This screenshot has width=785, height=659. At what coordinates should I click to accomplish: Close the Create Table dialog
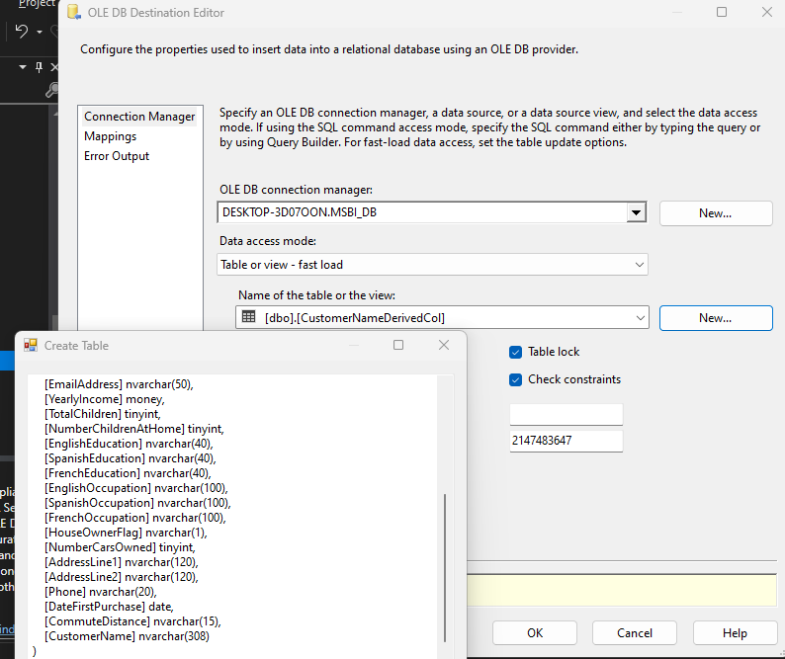tap(444, 345)
